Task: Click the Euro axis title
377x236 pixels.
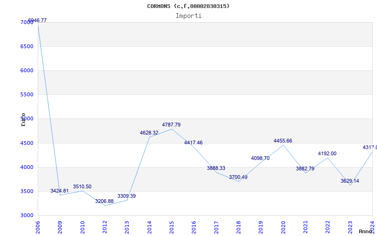Action: click(x=23, y=120)
